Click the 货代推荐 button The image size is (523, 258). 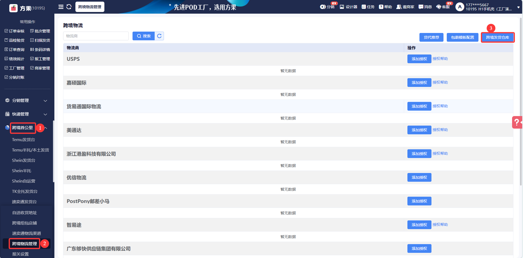click(431, 37)
